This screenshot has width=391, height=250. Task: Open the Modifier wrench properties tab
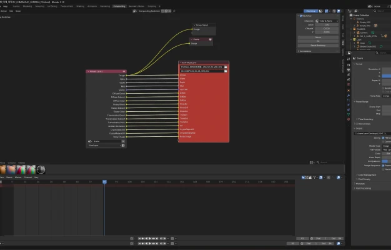tap(349, 95)
